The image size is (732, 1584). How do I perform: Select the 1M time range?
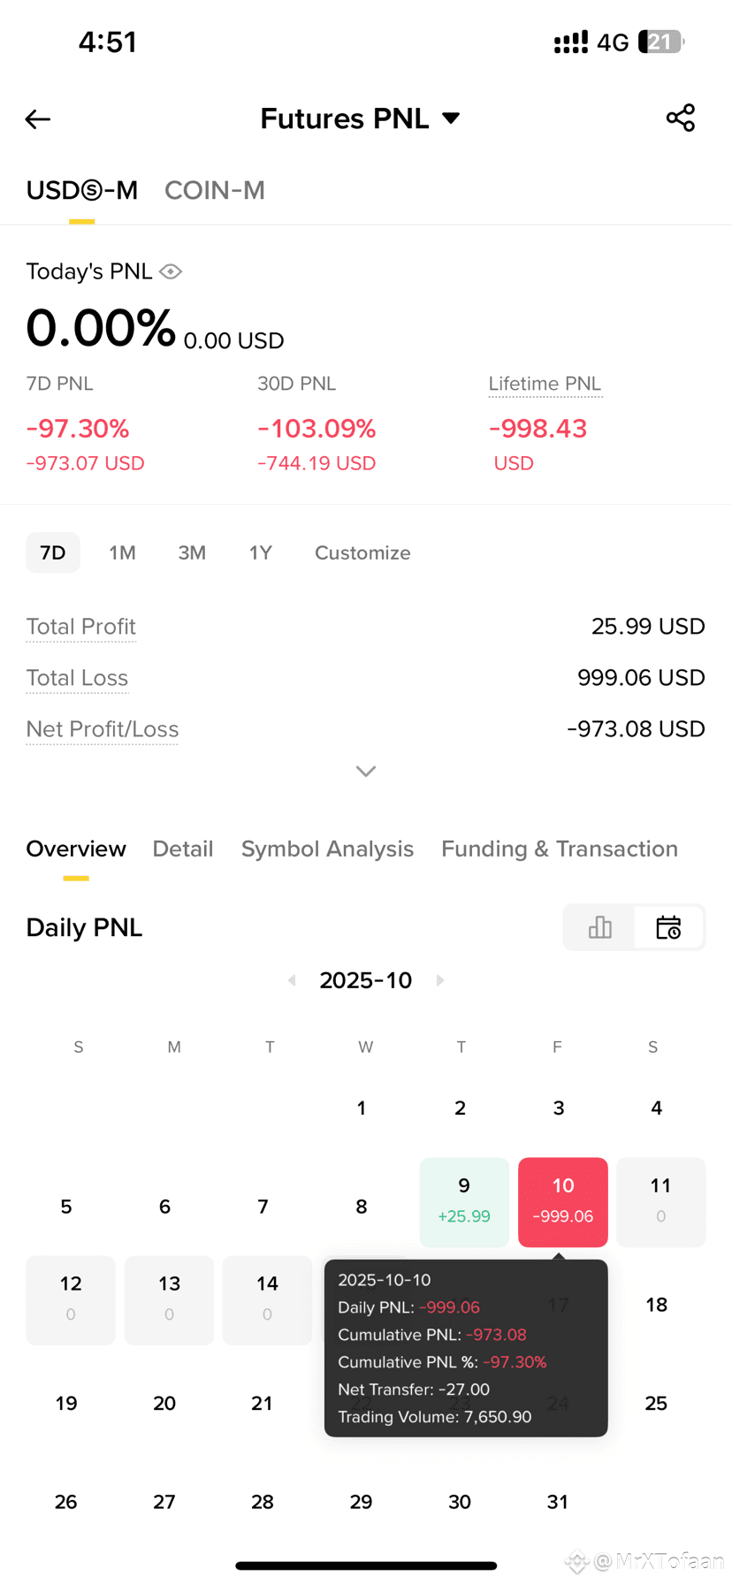[x=122, y=552]
